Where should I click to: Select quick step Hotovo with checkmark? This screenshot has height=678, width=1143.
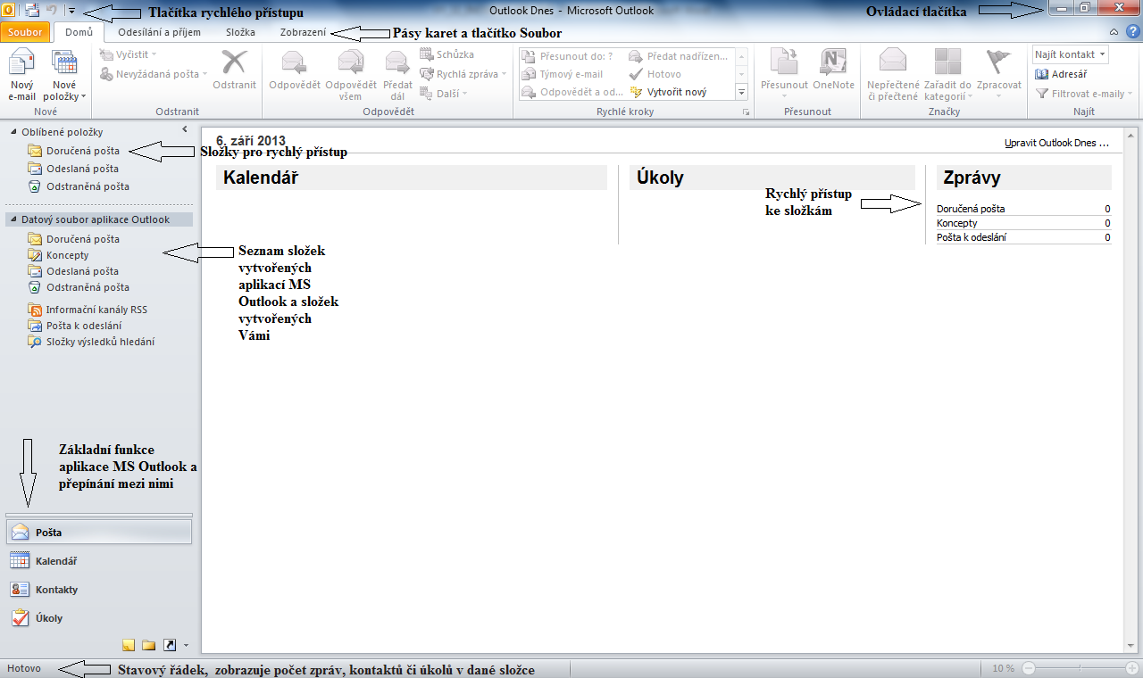(x=655, y=74)
